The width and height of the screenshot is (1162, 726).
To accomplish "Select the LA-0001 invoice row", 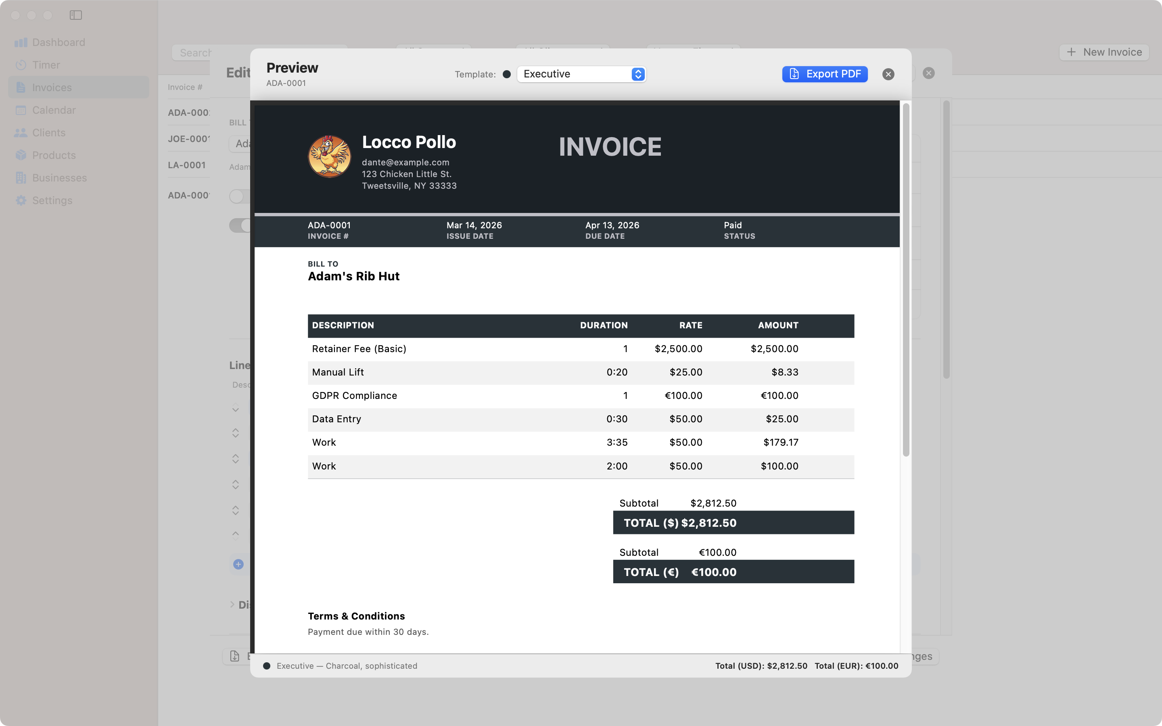I will click(x=187, y=165).
